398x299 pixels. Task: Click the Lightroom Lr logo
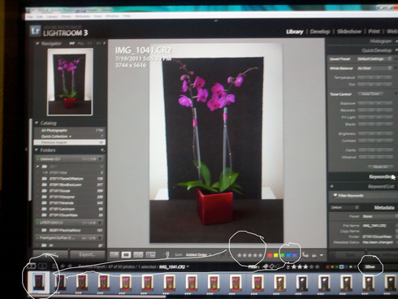(36, 31)
